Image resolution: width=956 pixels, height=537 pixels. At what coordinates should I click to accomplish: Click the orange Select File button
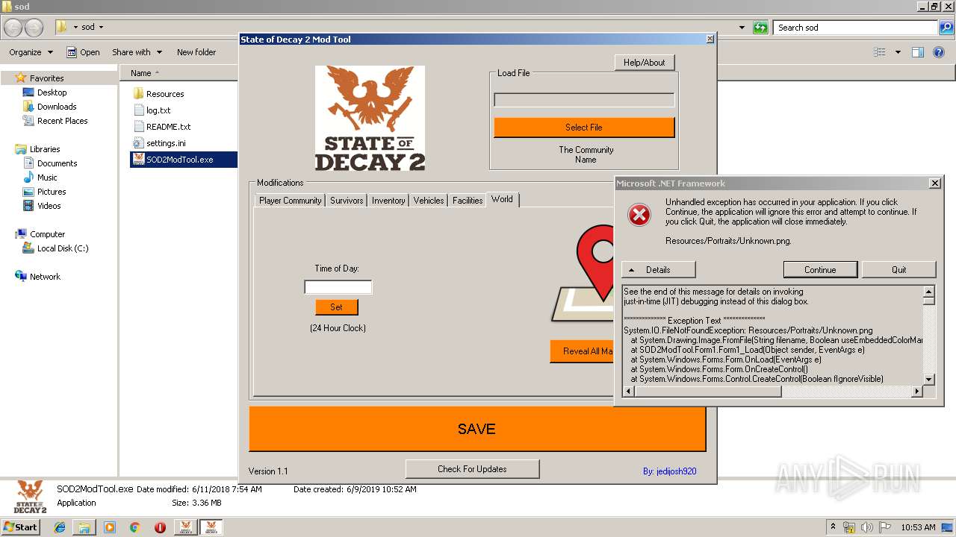584,128
